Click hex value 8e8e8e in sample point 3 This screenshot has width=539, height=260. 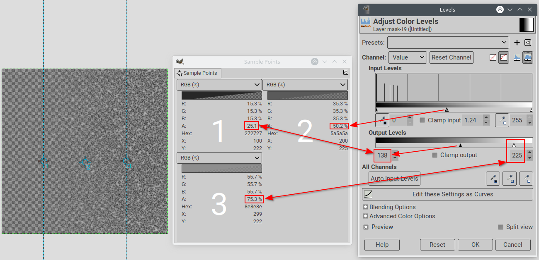pyautogui.click(x=253, y=207)
